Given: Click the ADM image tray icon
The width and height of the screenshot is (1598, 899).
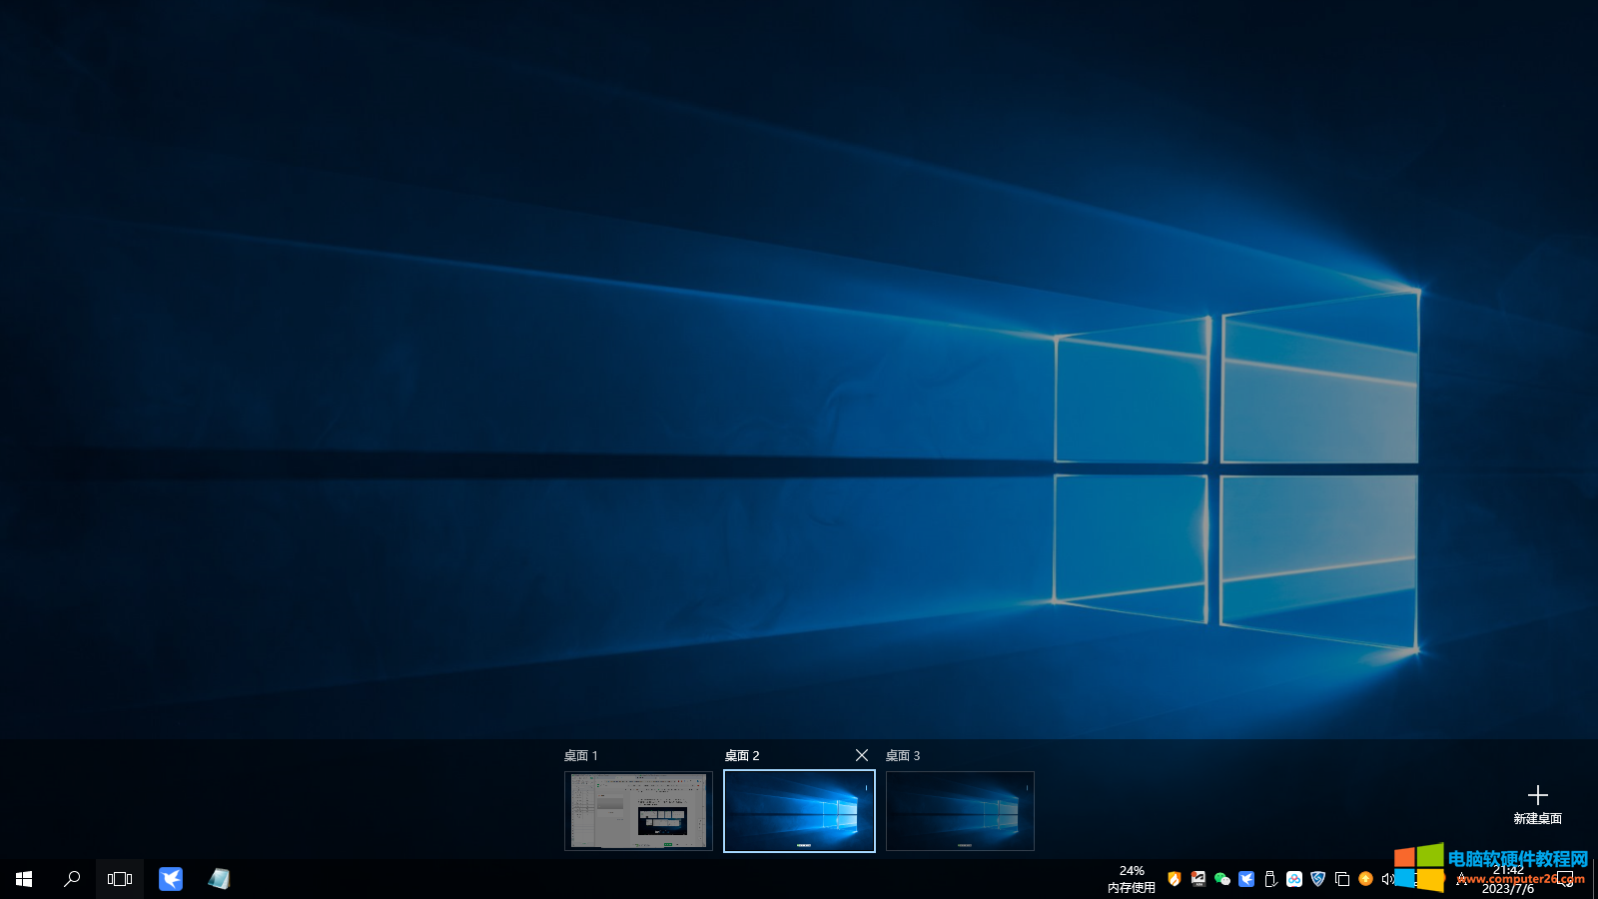Looking at the screenshot, I should pyautogui.click(x=1198, y=879).
